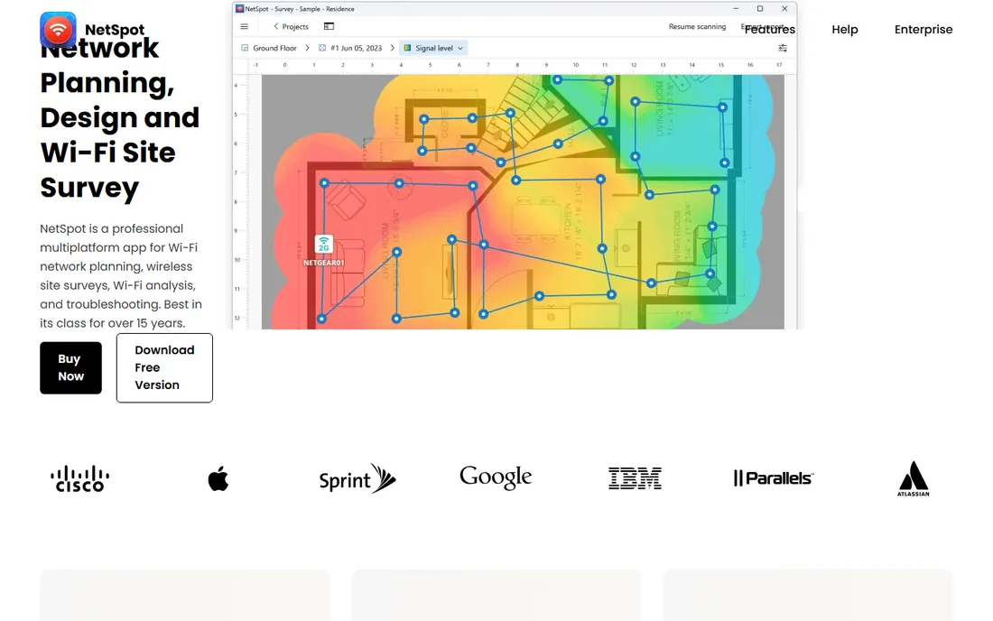Click the Google logo
Viewport: 993px width, 621px height.
pos(496,477)
